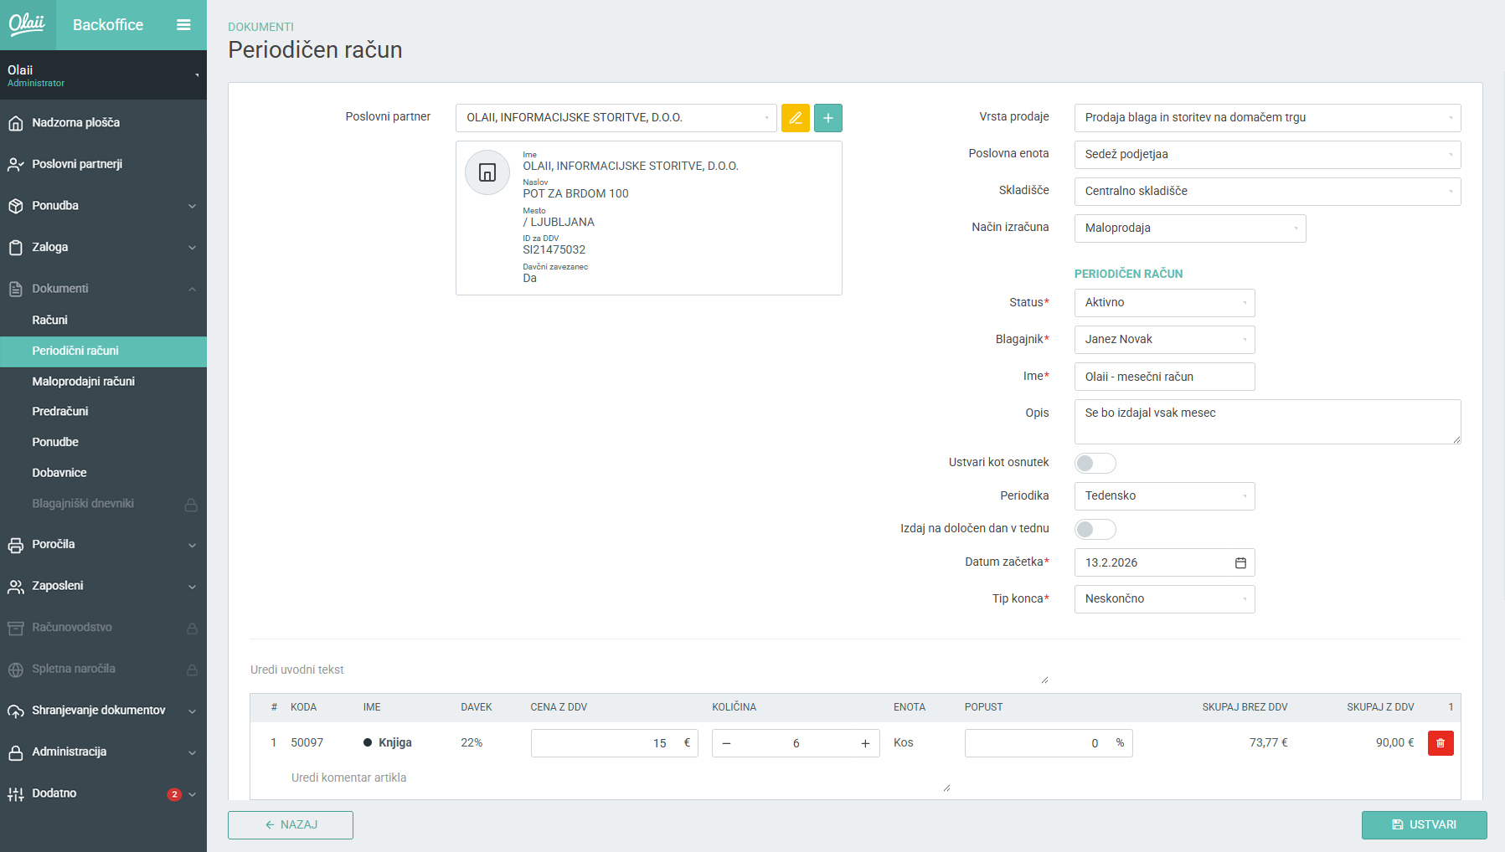Click the green add partner plus icon

tap(827, 118)
